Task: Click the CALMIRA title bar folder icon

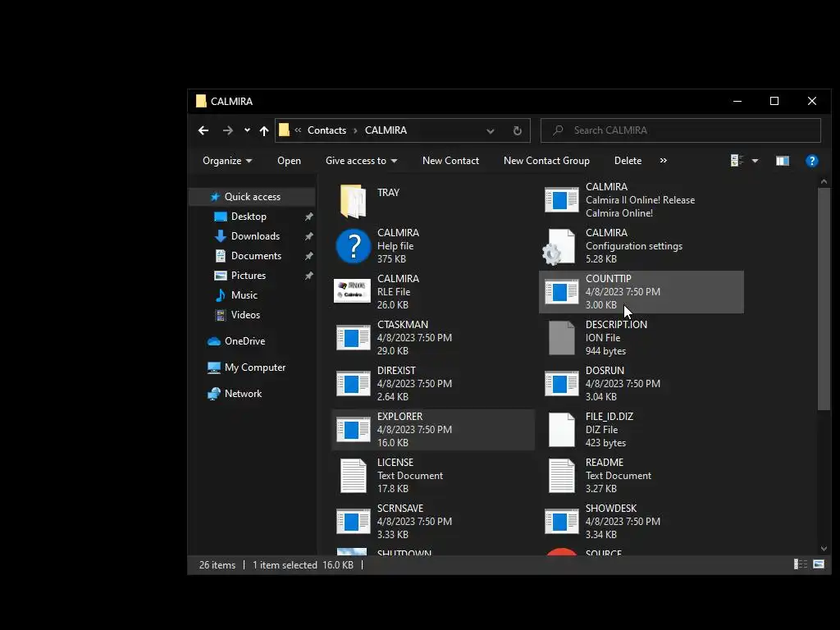Action: point(201,101)
